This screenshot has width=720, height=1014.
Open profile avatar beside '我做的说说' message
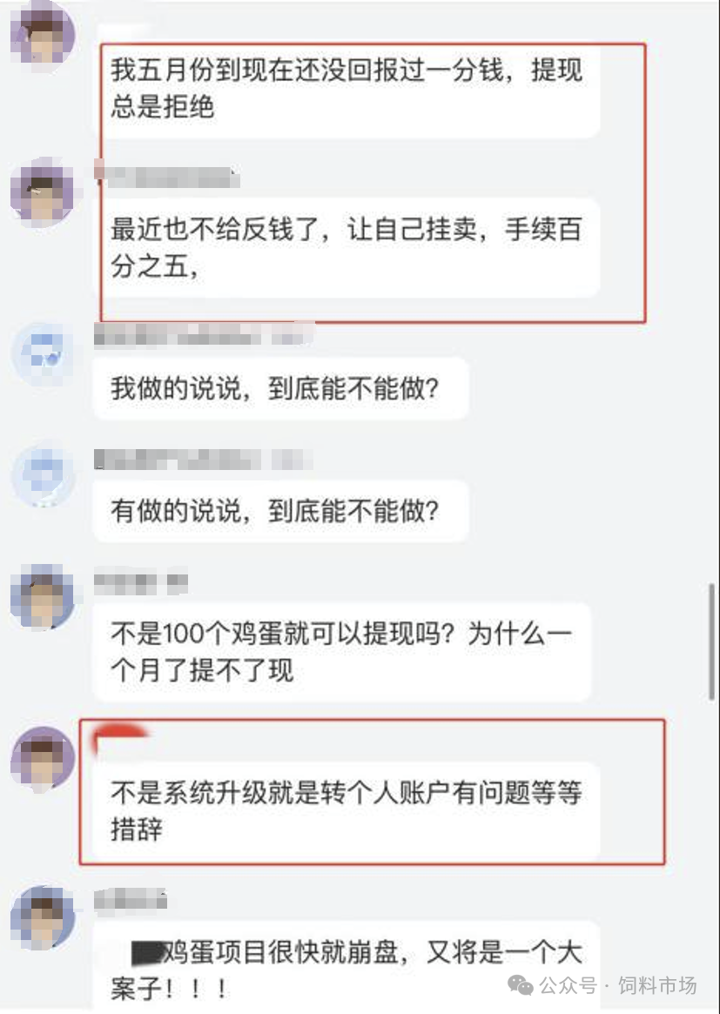pos(44,353)
